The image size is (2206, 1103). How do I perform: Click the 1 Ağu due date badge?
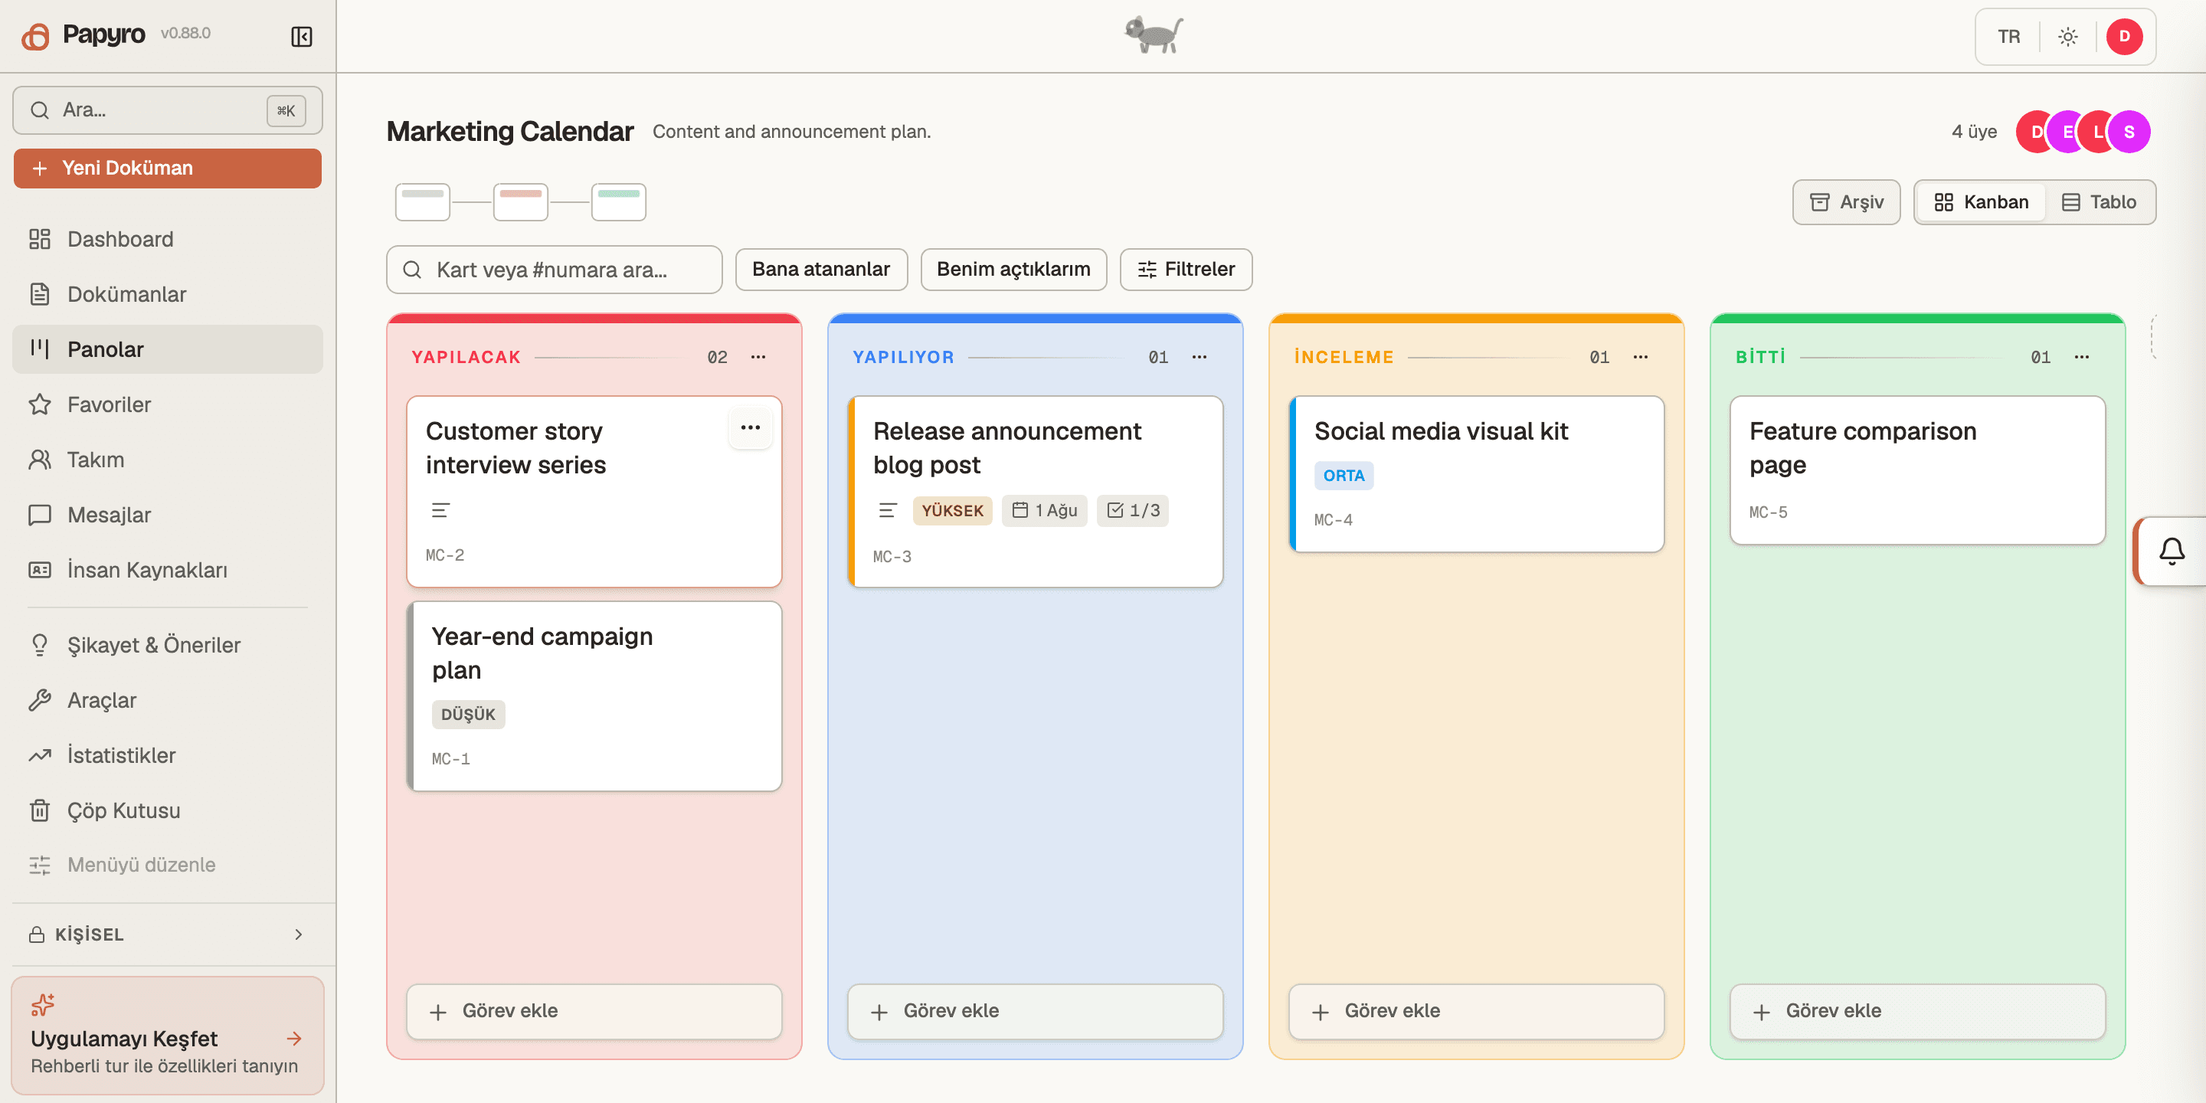click(x=1044, y=510)
